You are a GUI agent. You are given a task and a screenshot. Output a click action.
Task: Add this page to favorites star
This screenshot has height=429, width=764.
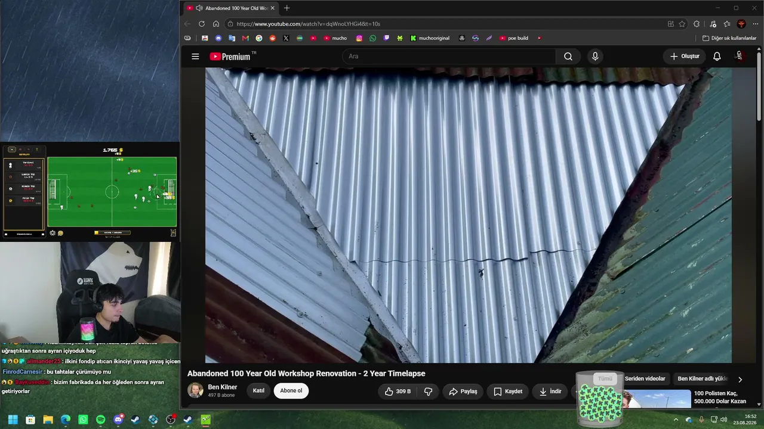click(x=682, y=24)
